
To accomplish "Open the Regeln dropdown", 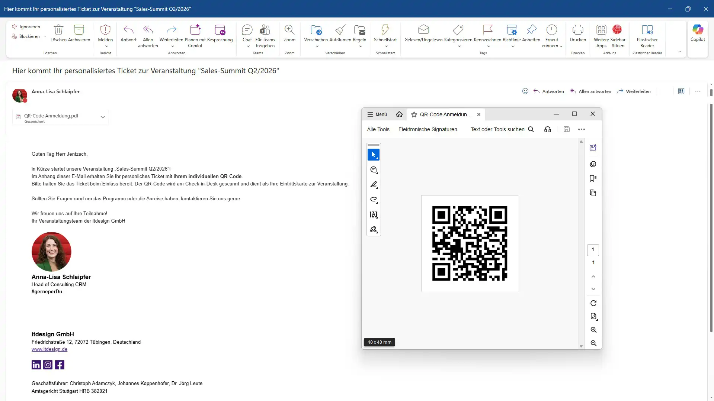I will click(x=361, y=46).
